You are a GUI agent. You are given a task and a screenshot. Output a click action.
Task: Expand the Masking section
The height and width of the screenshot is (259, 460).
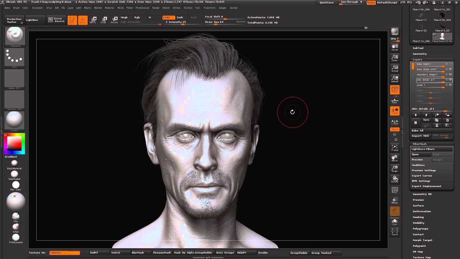418,217
